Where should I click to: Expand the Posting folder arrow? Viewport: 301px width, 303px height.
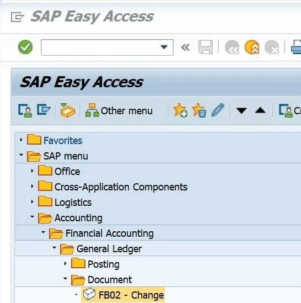point(65,263)
